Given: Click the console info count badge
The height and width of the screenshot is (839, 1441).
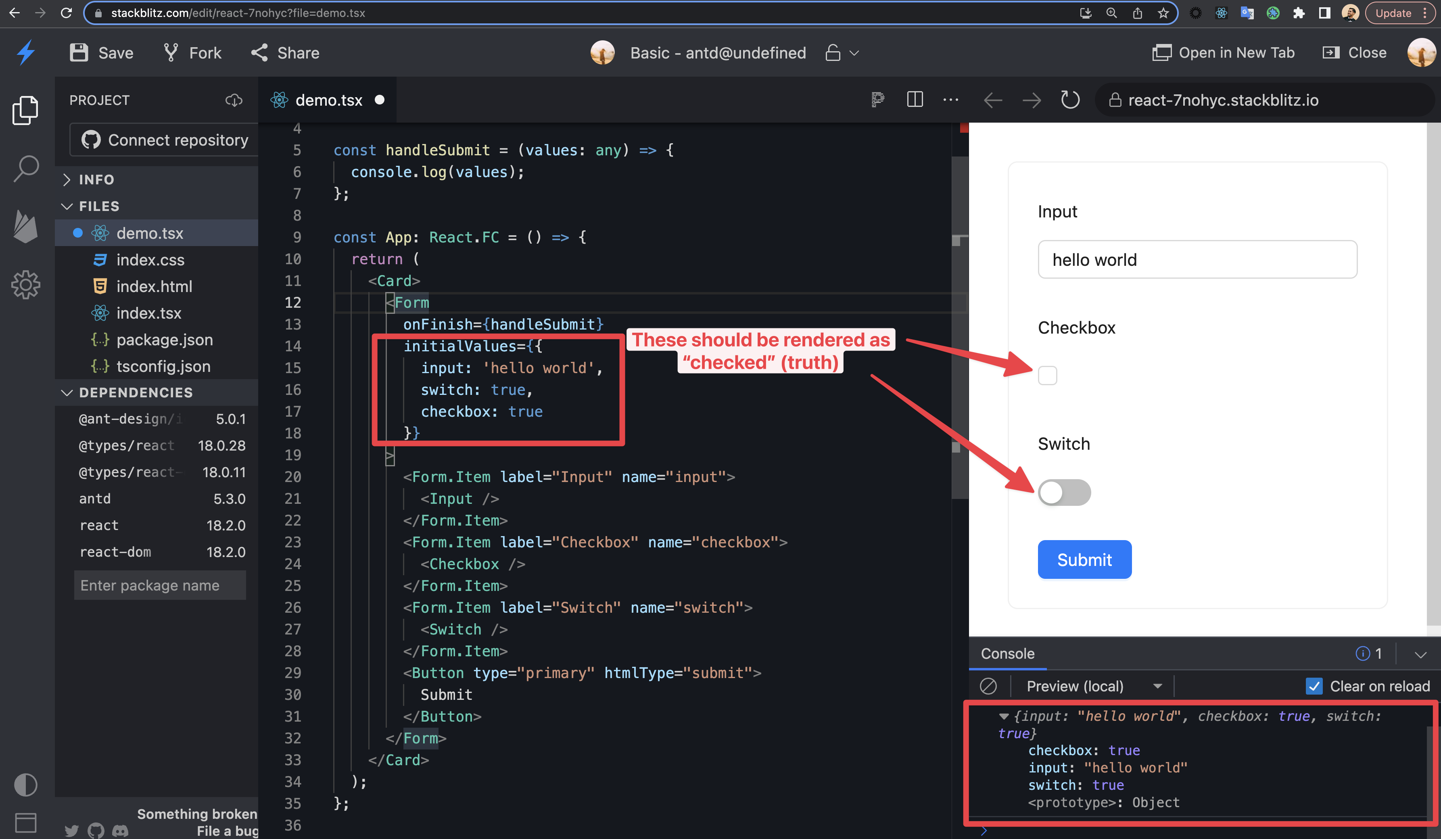Looking at the screenshot, I should tap(1370, 654).
